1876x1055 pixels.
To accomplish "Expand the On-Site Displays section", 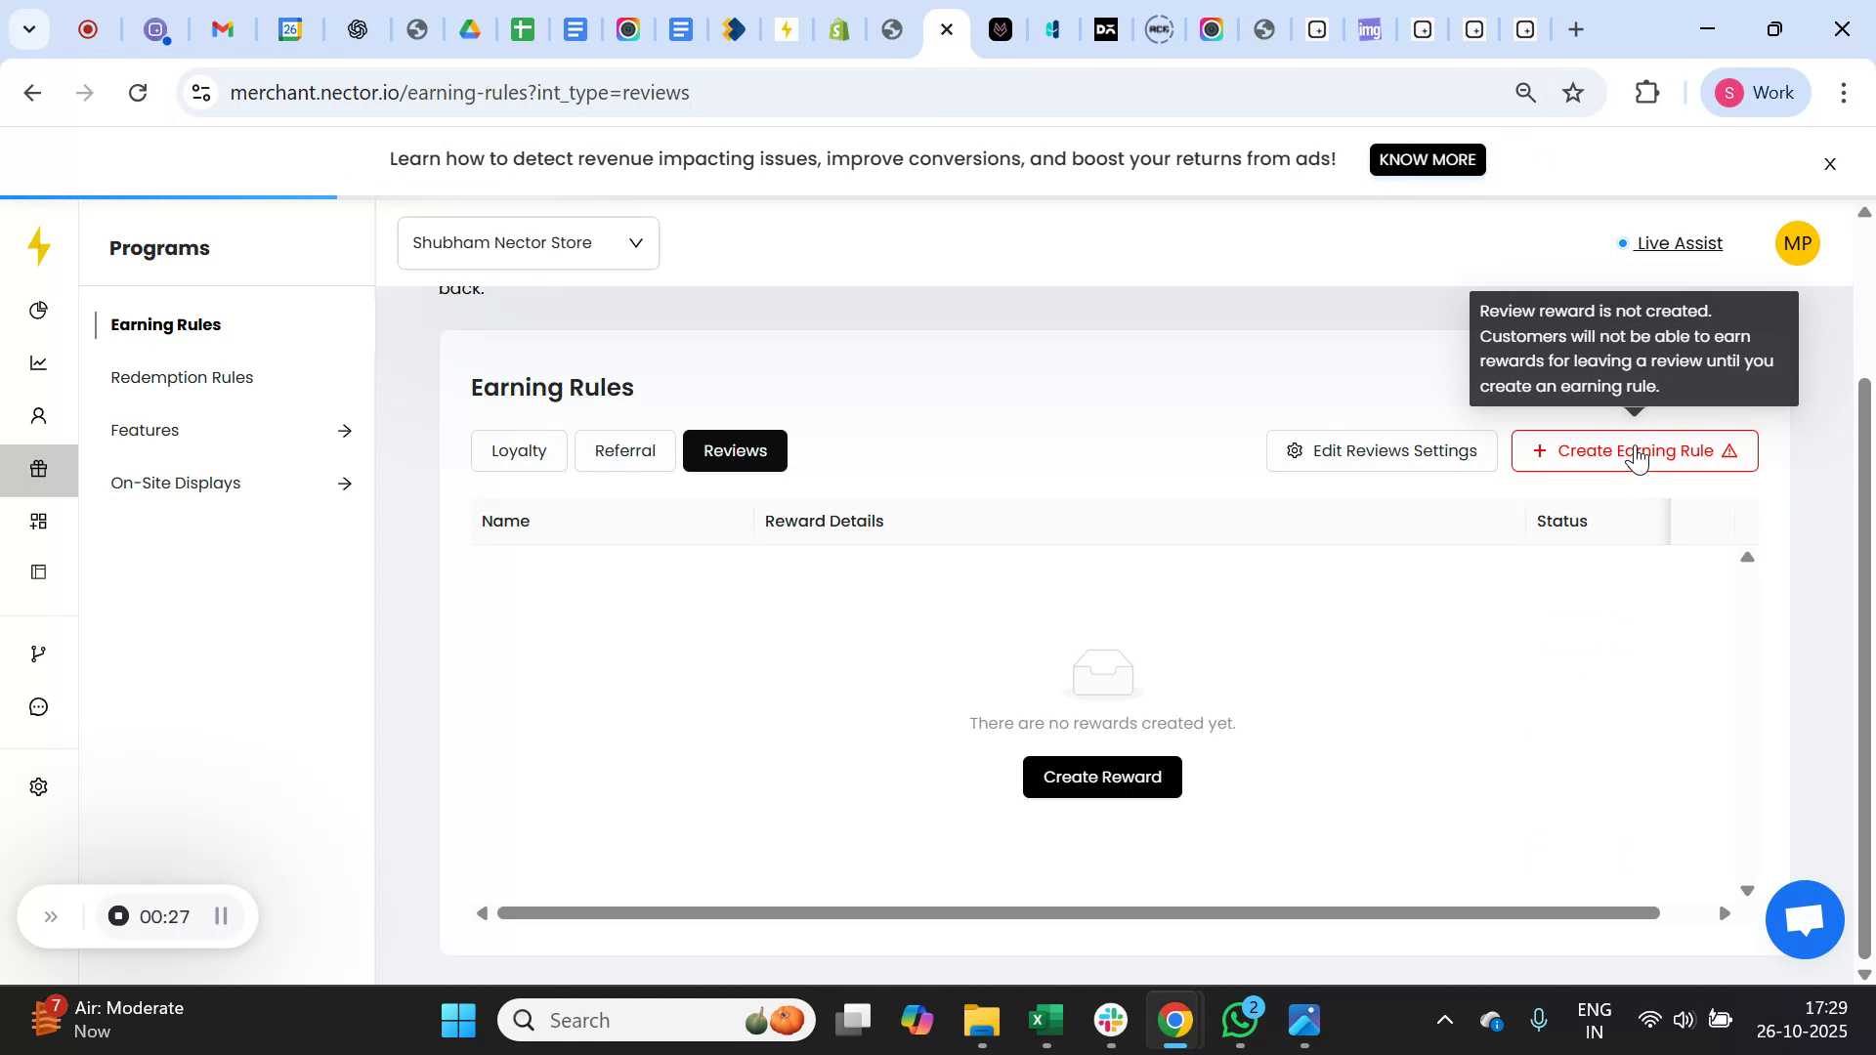I will [x=175, y=483].
